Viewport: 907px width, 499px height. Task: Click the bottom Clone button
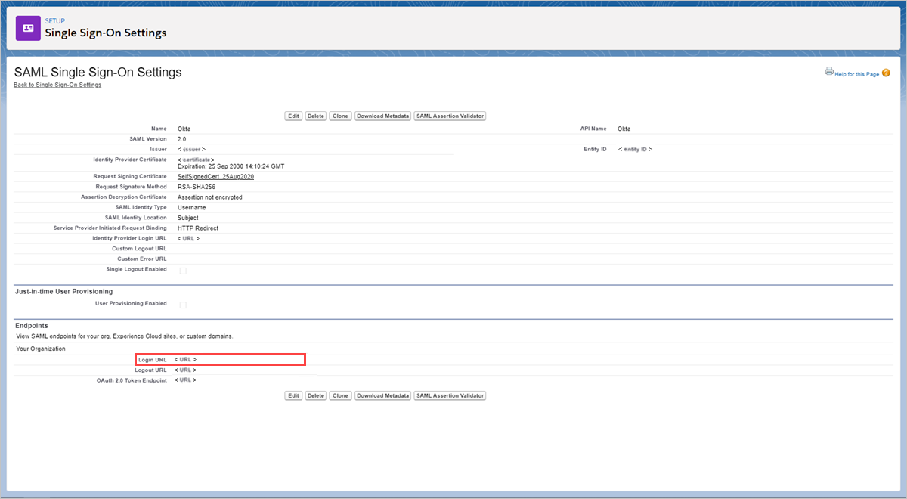pos(339,395)
